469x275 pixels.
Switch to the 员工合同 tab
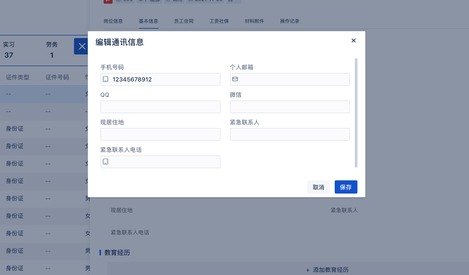(183, 21)
